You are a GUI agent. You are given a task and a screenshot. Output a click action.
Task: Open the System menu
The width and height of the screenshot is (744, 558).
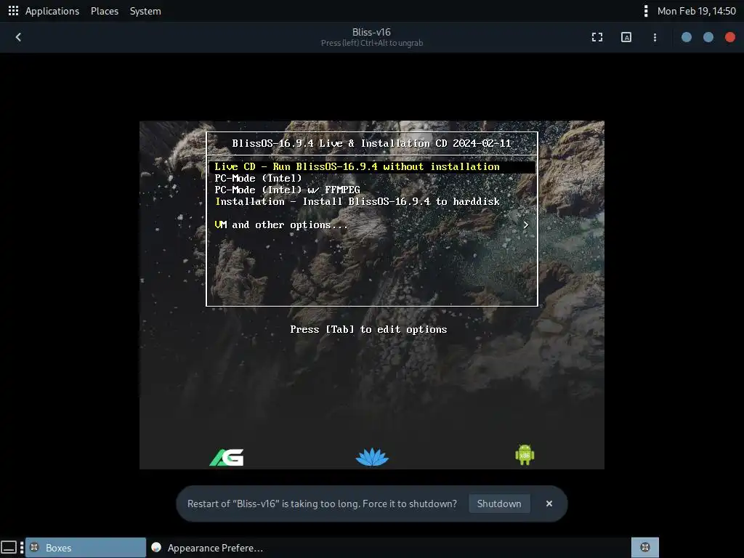coord(145,11)
